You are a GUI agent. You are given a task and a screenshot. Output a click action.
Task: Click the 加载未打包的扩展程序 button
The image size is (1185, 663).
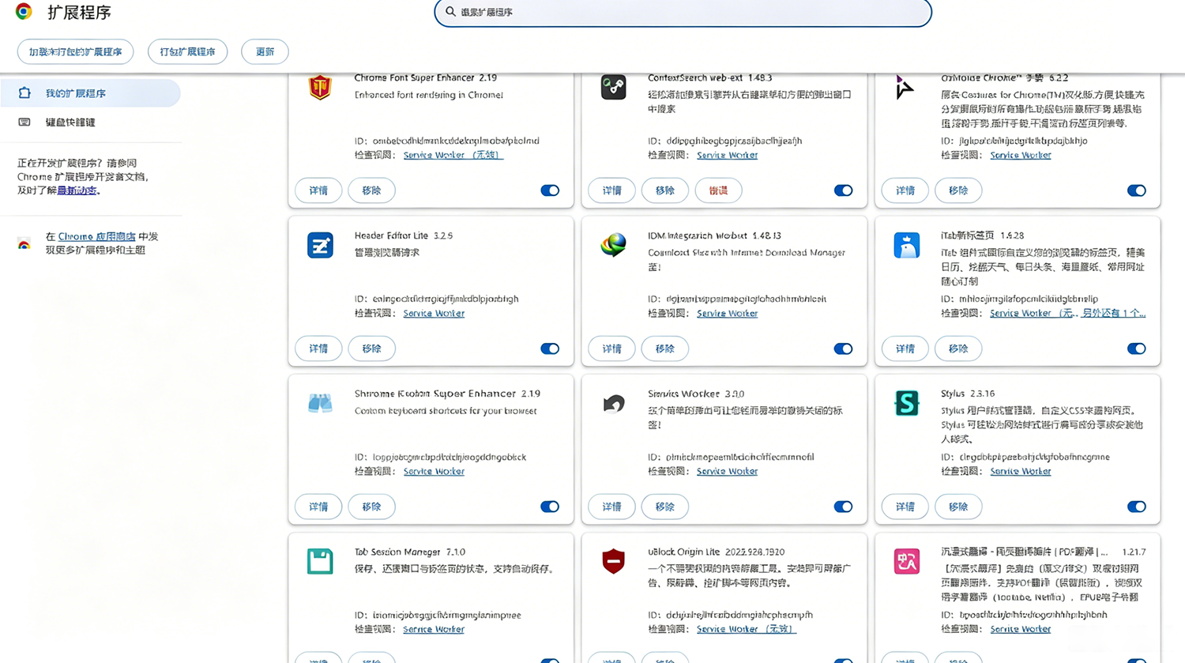click(75, 52)
